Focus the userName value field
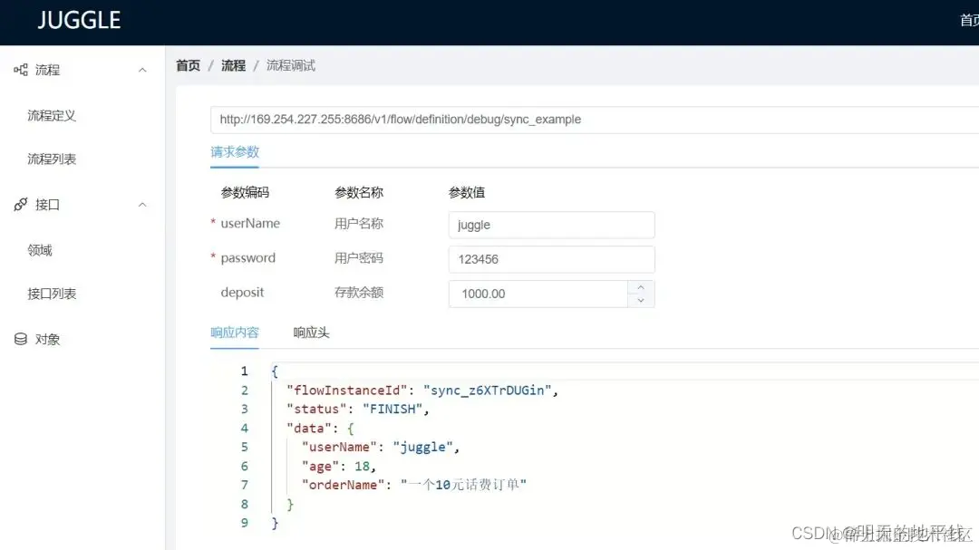This screenshot has height=550, width=979. pyautogui.click(x=551, y=225)
